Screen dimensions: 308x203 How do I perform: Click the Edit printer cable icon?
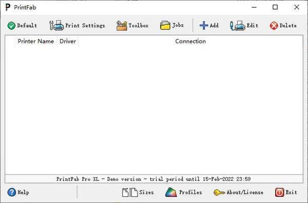pyautogui.click(x=238, y=26)
